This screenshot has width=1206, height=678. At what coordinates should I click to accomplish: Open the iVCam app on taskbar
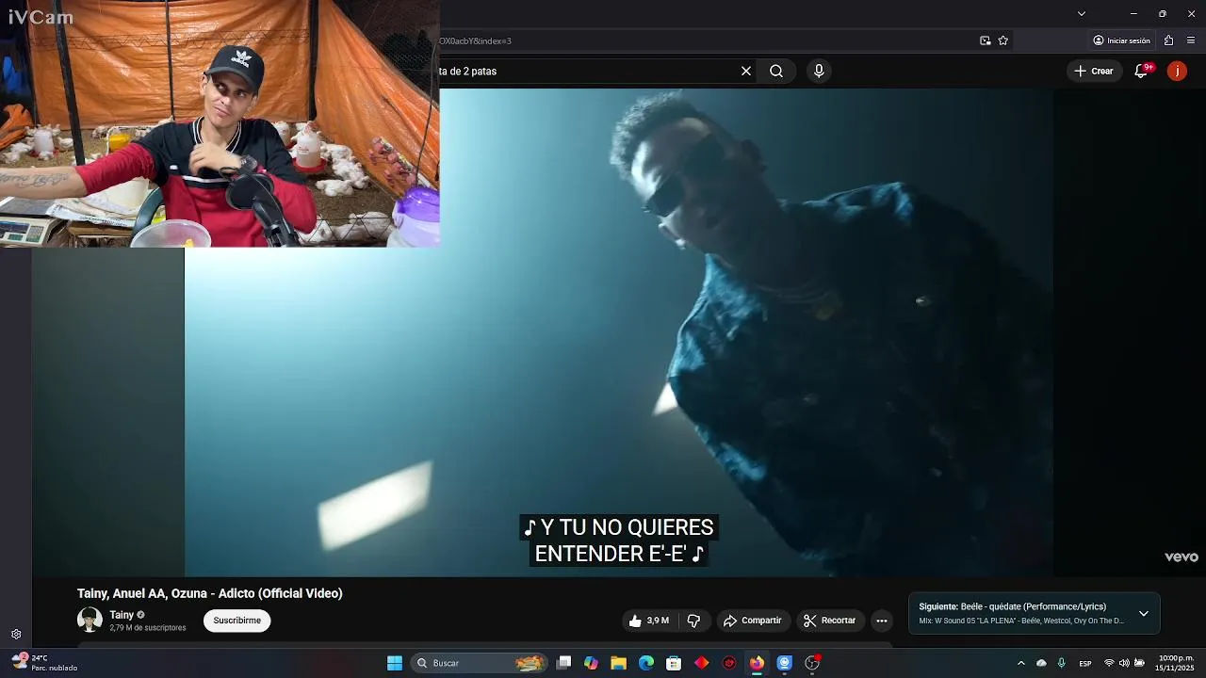point(784,663)
